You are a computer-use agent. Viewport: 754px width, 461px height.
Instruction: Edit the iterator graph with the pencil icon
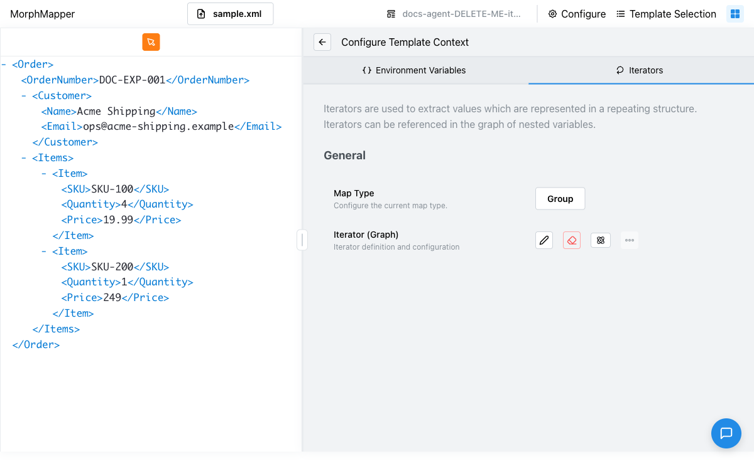[x=544, y=240]
